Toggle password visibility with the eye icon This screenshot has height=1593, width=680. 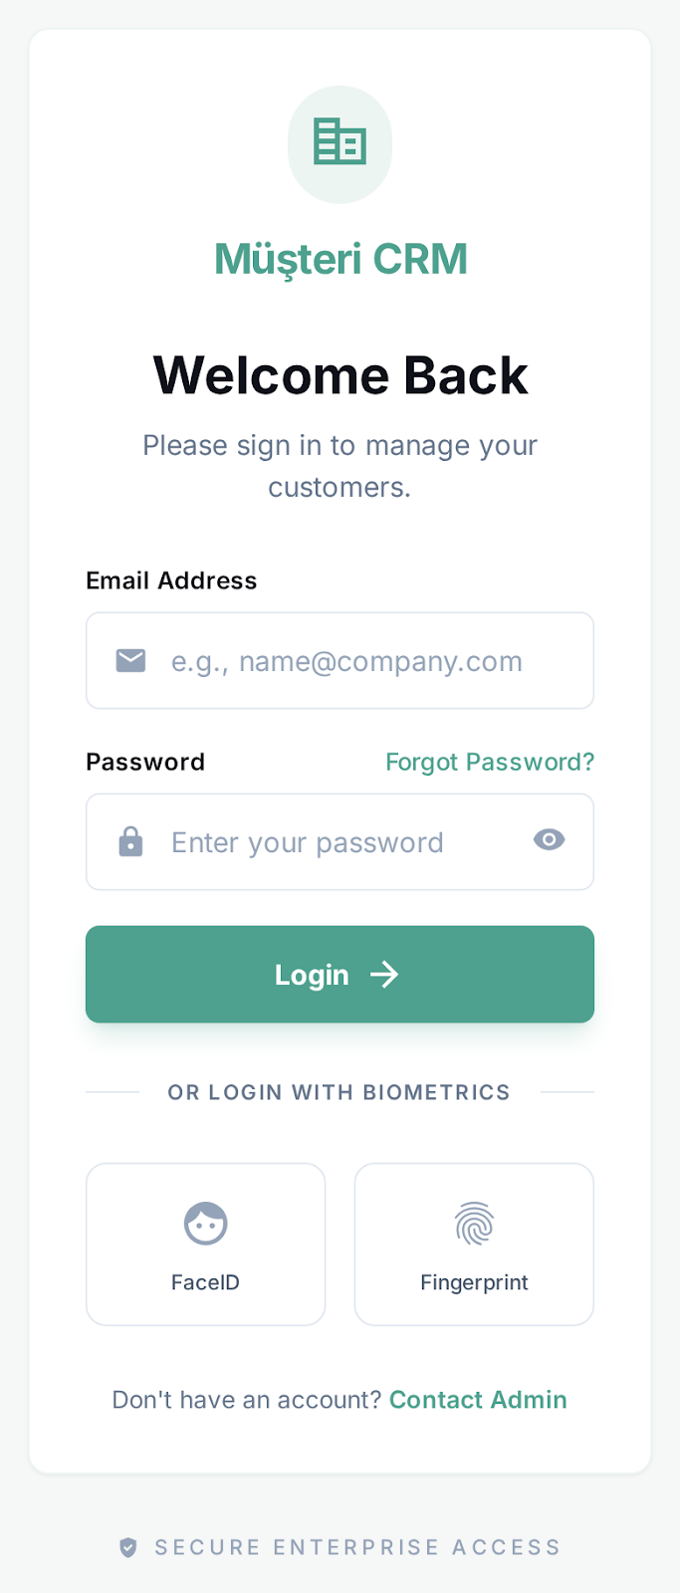click(x=549, y=841)
